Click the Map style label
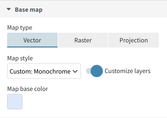Image resolution: width=167 pixels, height=118 pixels. 20,58
